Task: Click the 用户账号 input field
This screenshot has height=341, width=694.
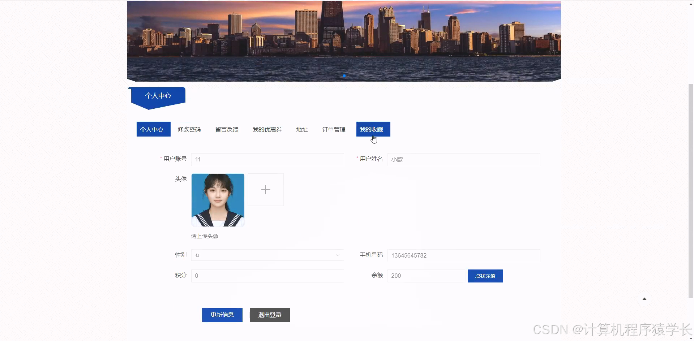Action: pos(267,159)
